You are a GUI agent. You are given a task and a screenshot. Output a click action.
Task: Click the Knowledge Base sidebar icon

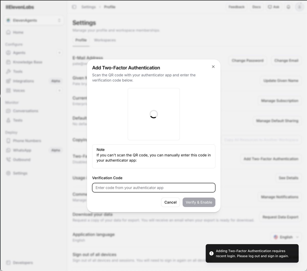tap(8, 62)
